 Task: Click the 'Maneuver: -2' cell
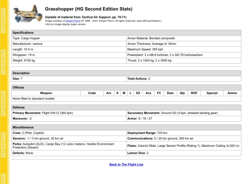(x=69, y=119)
